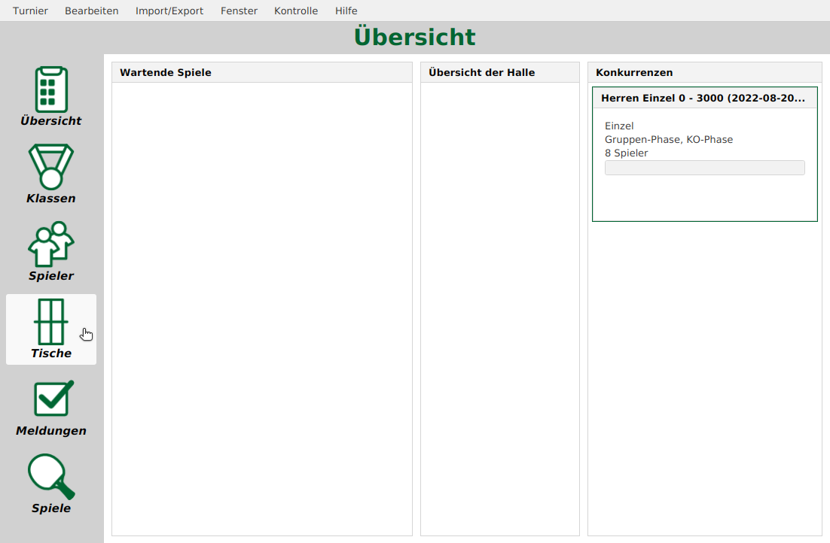Open the Fenster menu
The width and height of the screenshot is (830, 543).
tap(238, 11)
